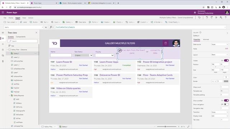Open the Share user icon
Viewport: 230px width, 129px height.
(221, 18)
